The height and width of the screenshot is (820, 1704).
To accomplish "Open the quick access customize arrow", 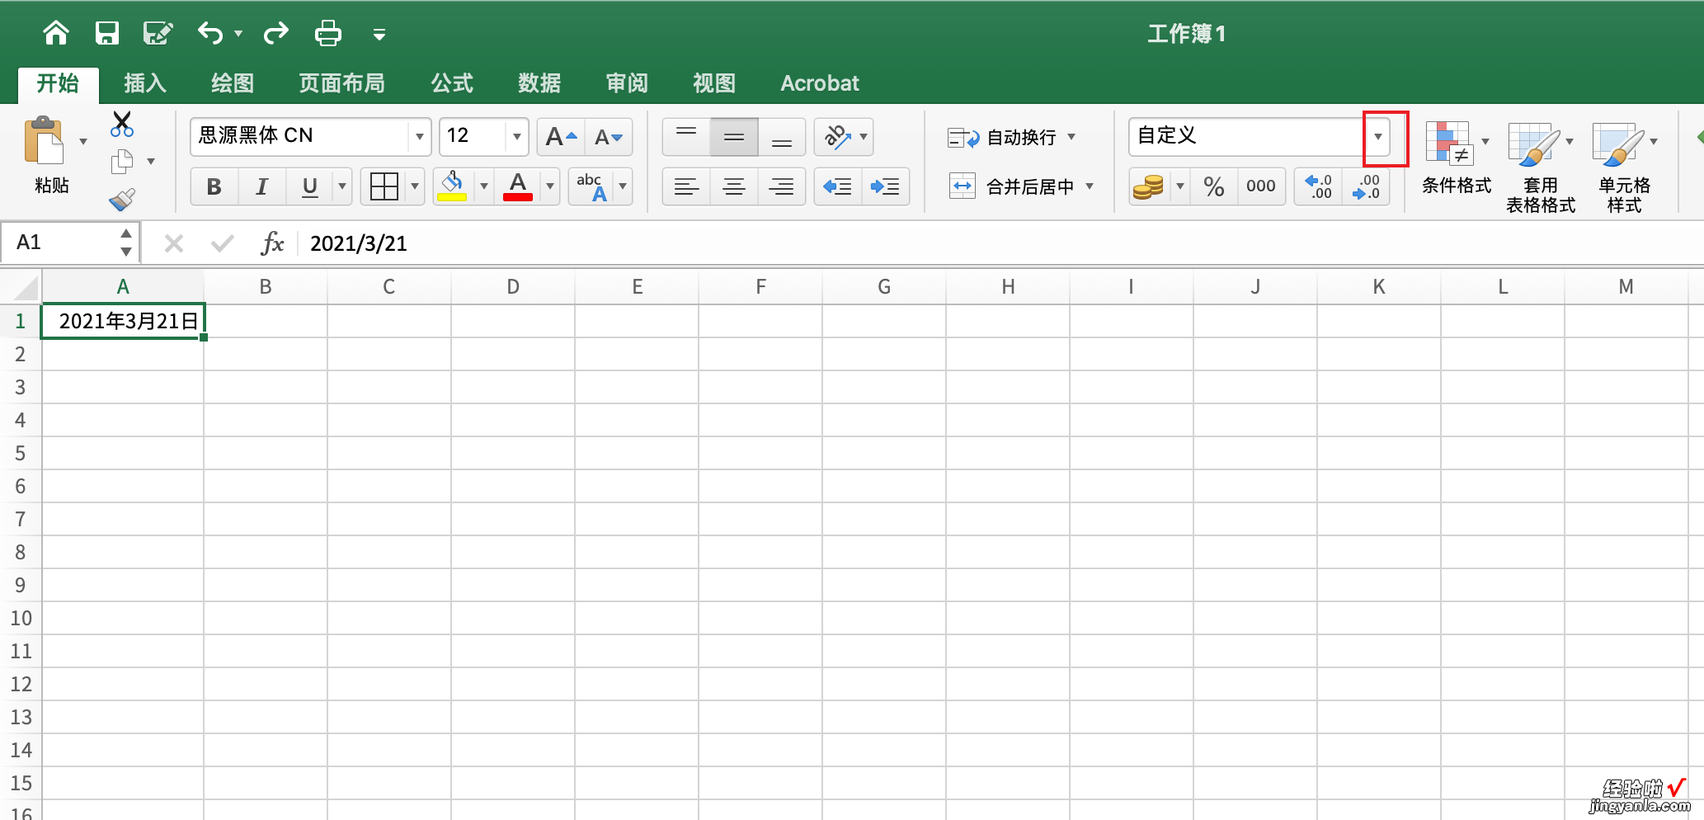I will click(379, 34).
